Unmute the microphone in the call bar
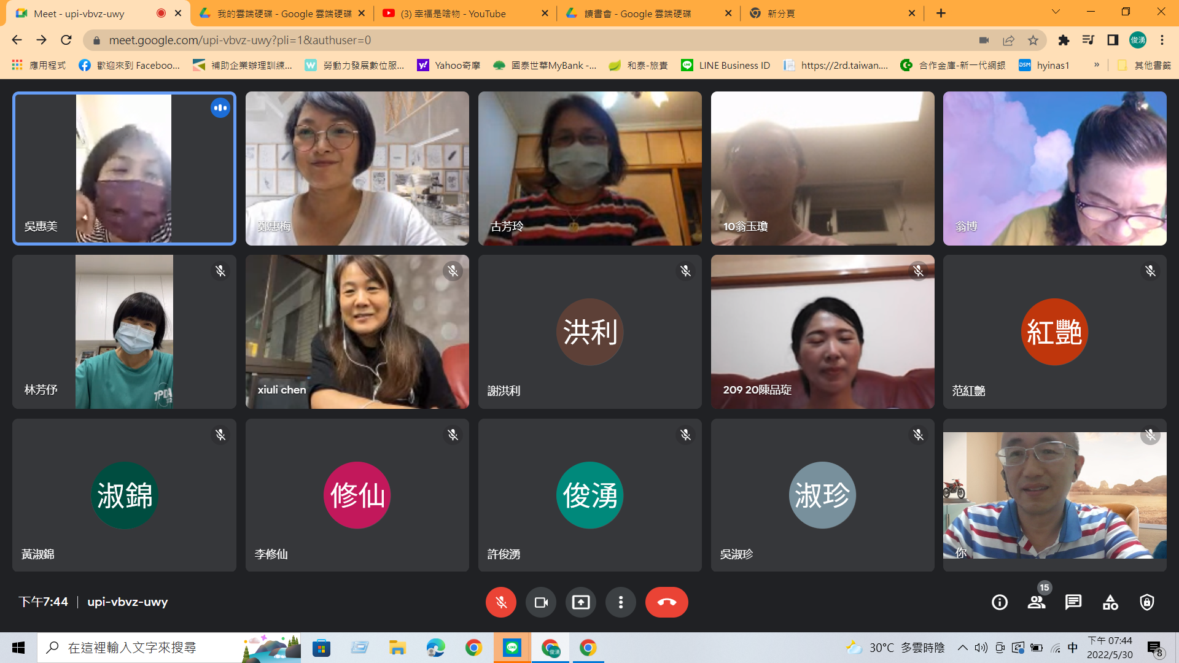The width and height of the screenshot is (1179, 663). pyautogui.click(x=500, y=602)
